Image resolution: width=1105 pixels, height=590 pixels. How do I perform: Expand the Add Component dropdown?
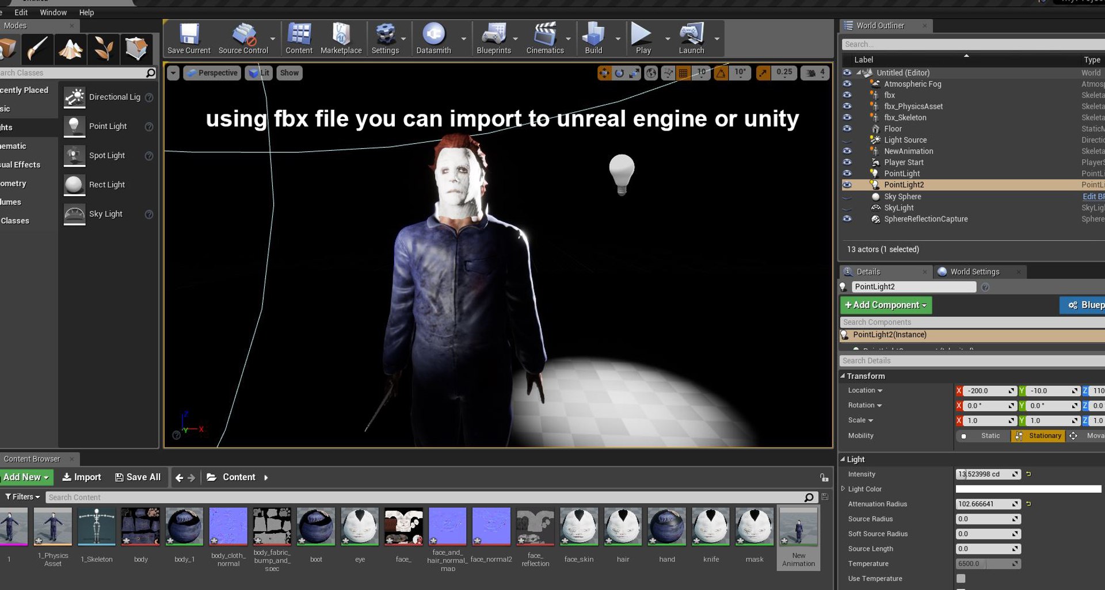point(886,305)
